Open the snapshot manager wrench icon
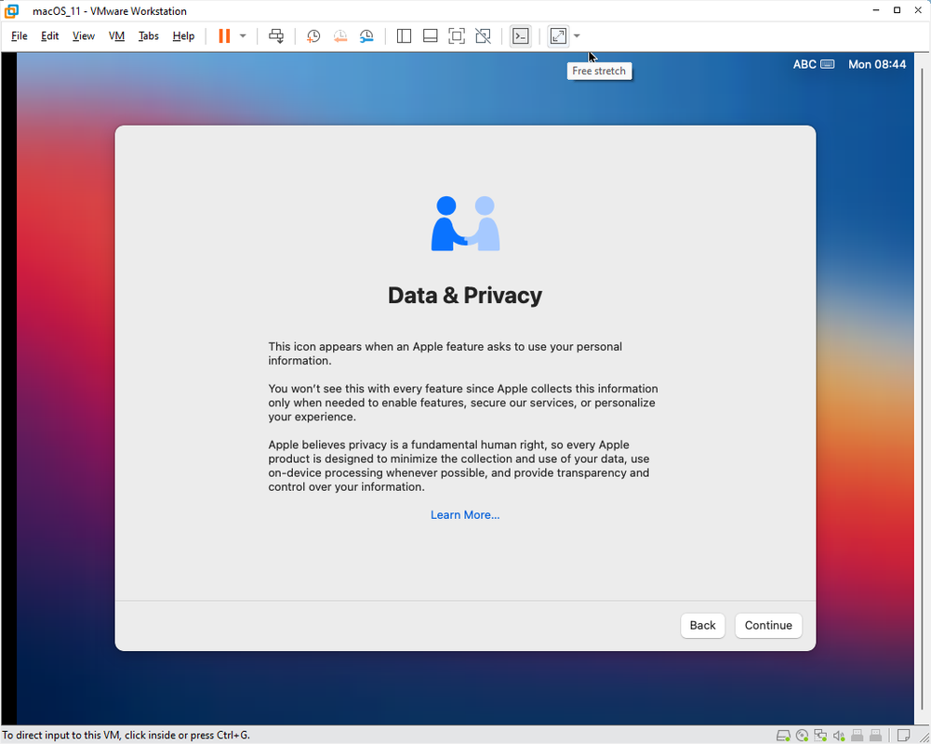The height and width of the screenshot is (744, 931). point(366,36)
